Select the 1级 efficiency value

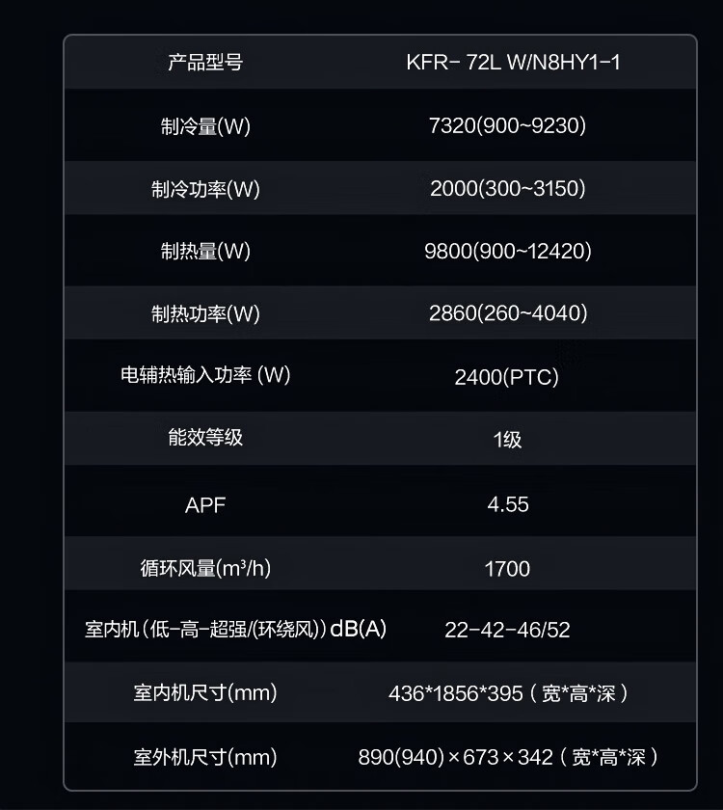click(x=507, y=440)
